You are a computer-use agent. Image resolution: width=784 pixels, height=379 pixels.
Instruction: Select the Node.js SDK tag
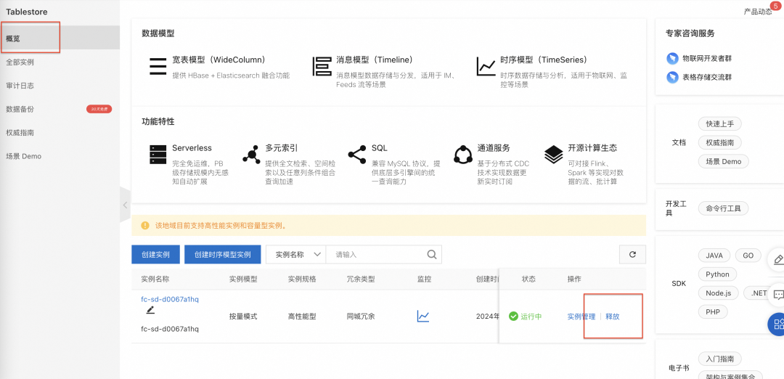[x=719, y=293]
